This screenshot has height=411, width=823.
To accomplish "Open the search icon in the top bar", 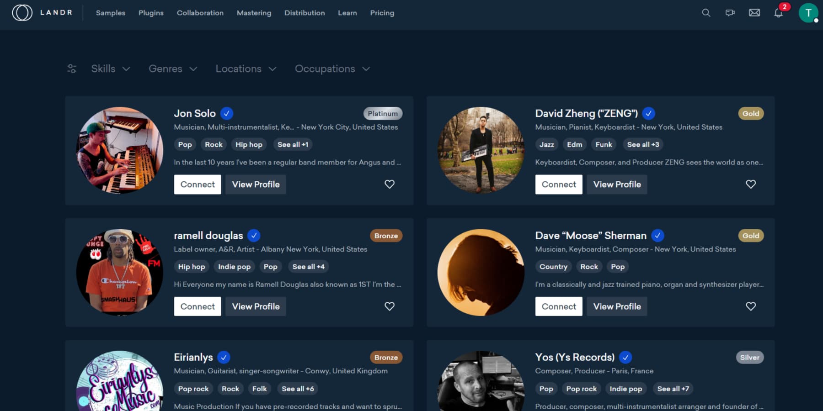I will tap(705, 13).
